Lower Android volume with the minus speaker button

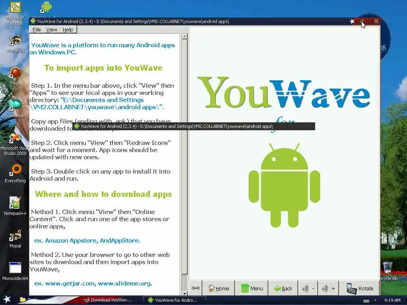pyautogui.click(x=308, y=288)
